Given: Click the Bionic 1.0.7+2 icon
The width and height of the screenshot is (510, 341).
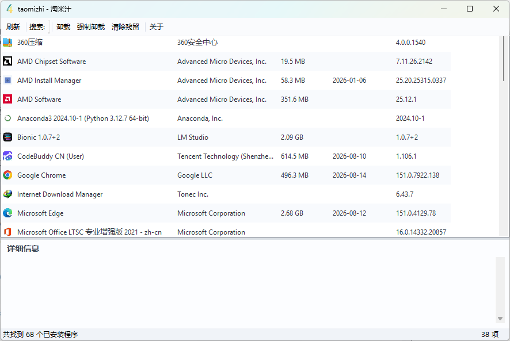Looking at the screenshot, I should tap(7, 137).
